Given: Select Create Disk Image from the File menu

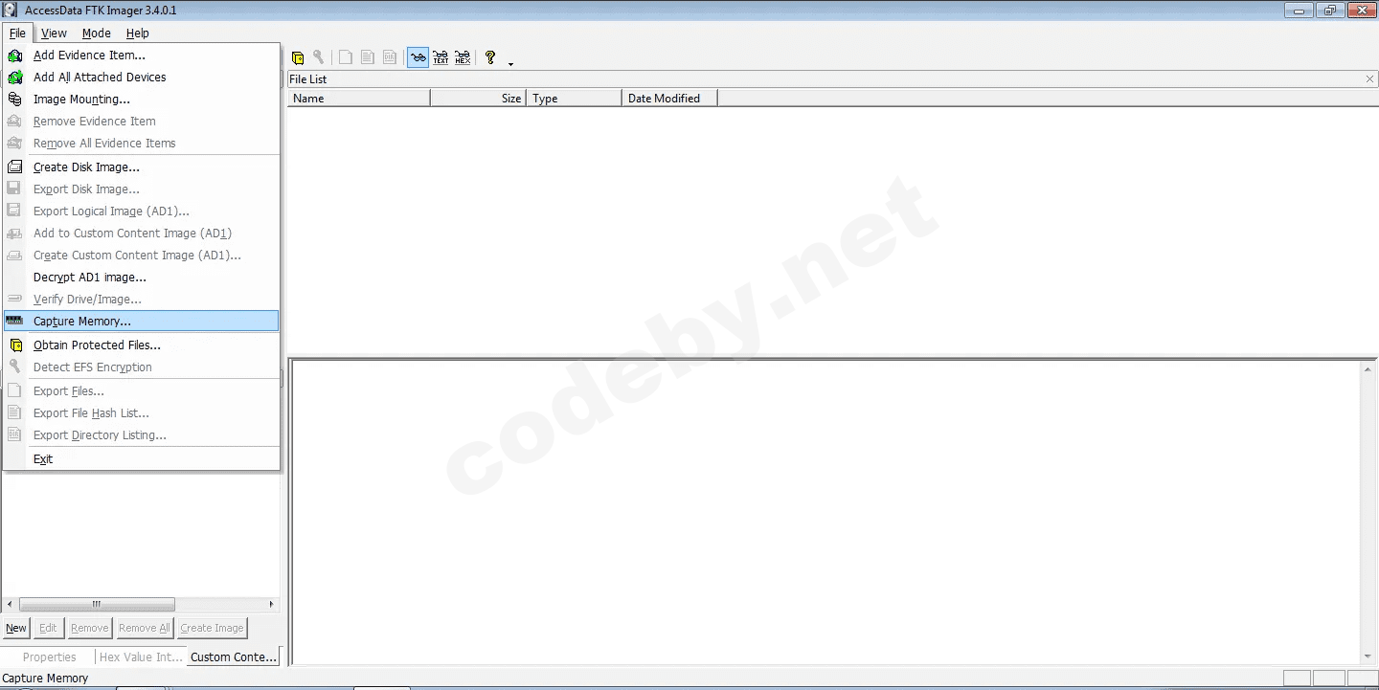Looking at the screenshot, I should point(141,167).
